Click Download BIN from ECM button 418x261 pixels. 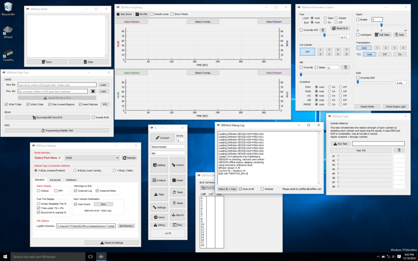[47, 117]
